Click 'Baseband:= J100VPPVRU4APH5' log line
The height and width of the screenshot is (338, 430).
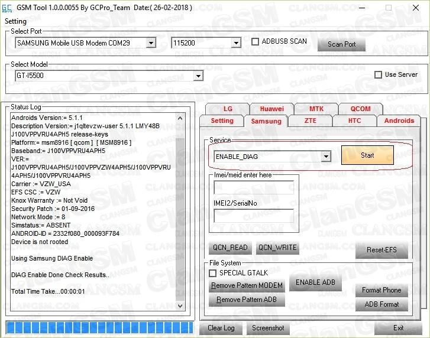pyautogui.click(x=58, y=151)
